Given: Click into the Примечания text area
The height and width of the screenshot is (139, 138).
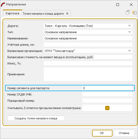Looking at the screenshot, I should coord(88,74).
